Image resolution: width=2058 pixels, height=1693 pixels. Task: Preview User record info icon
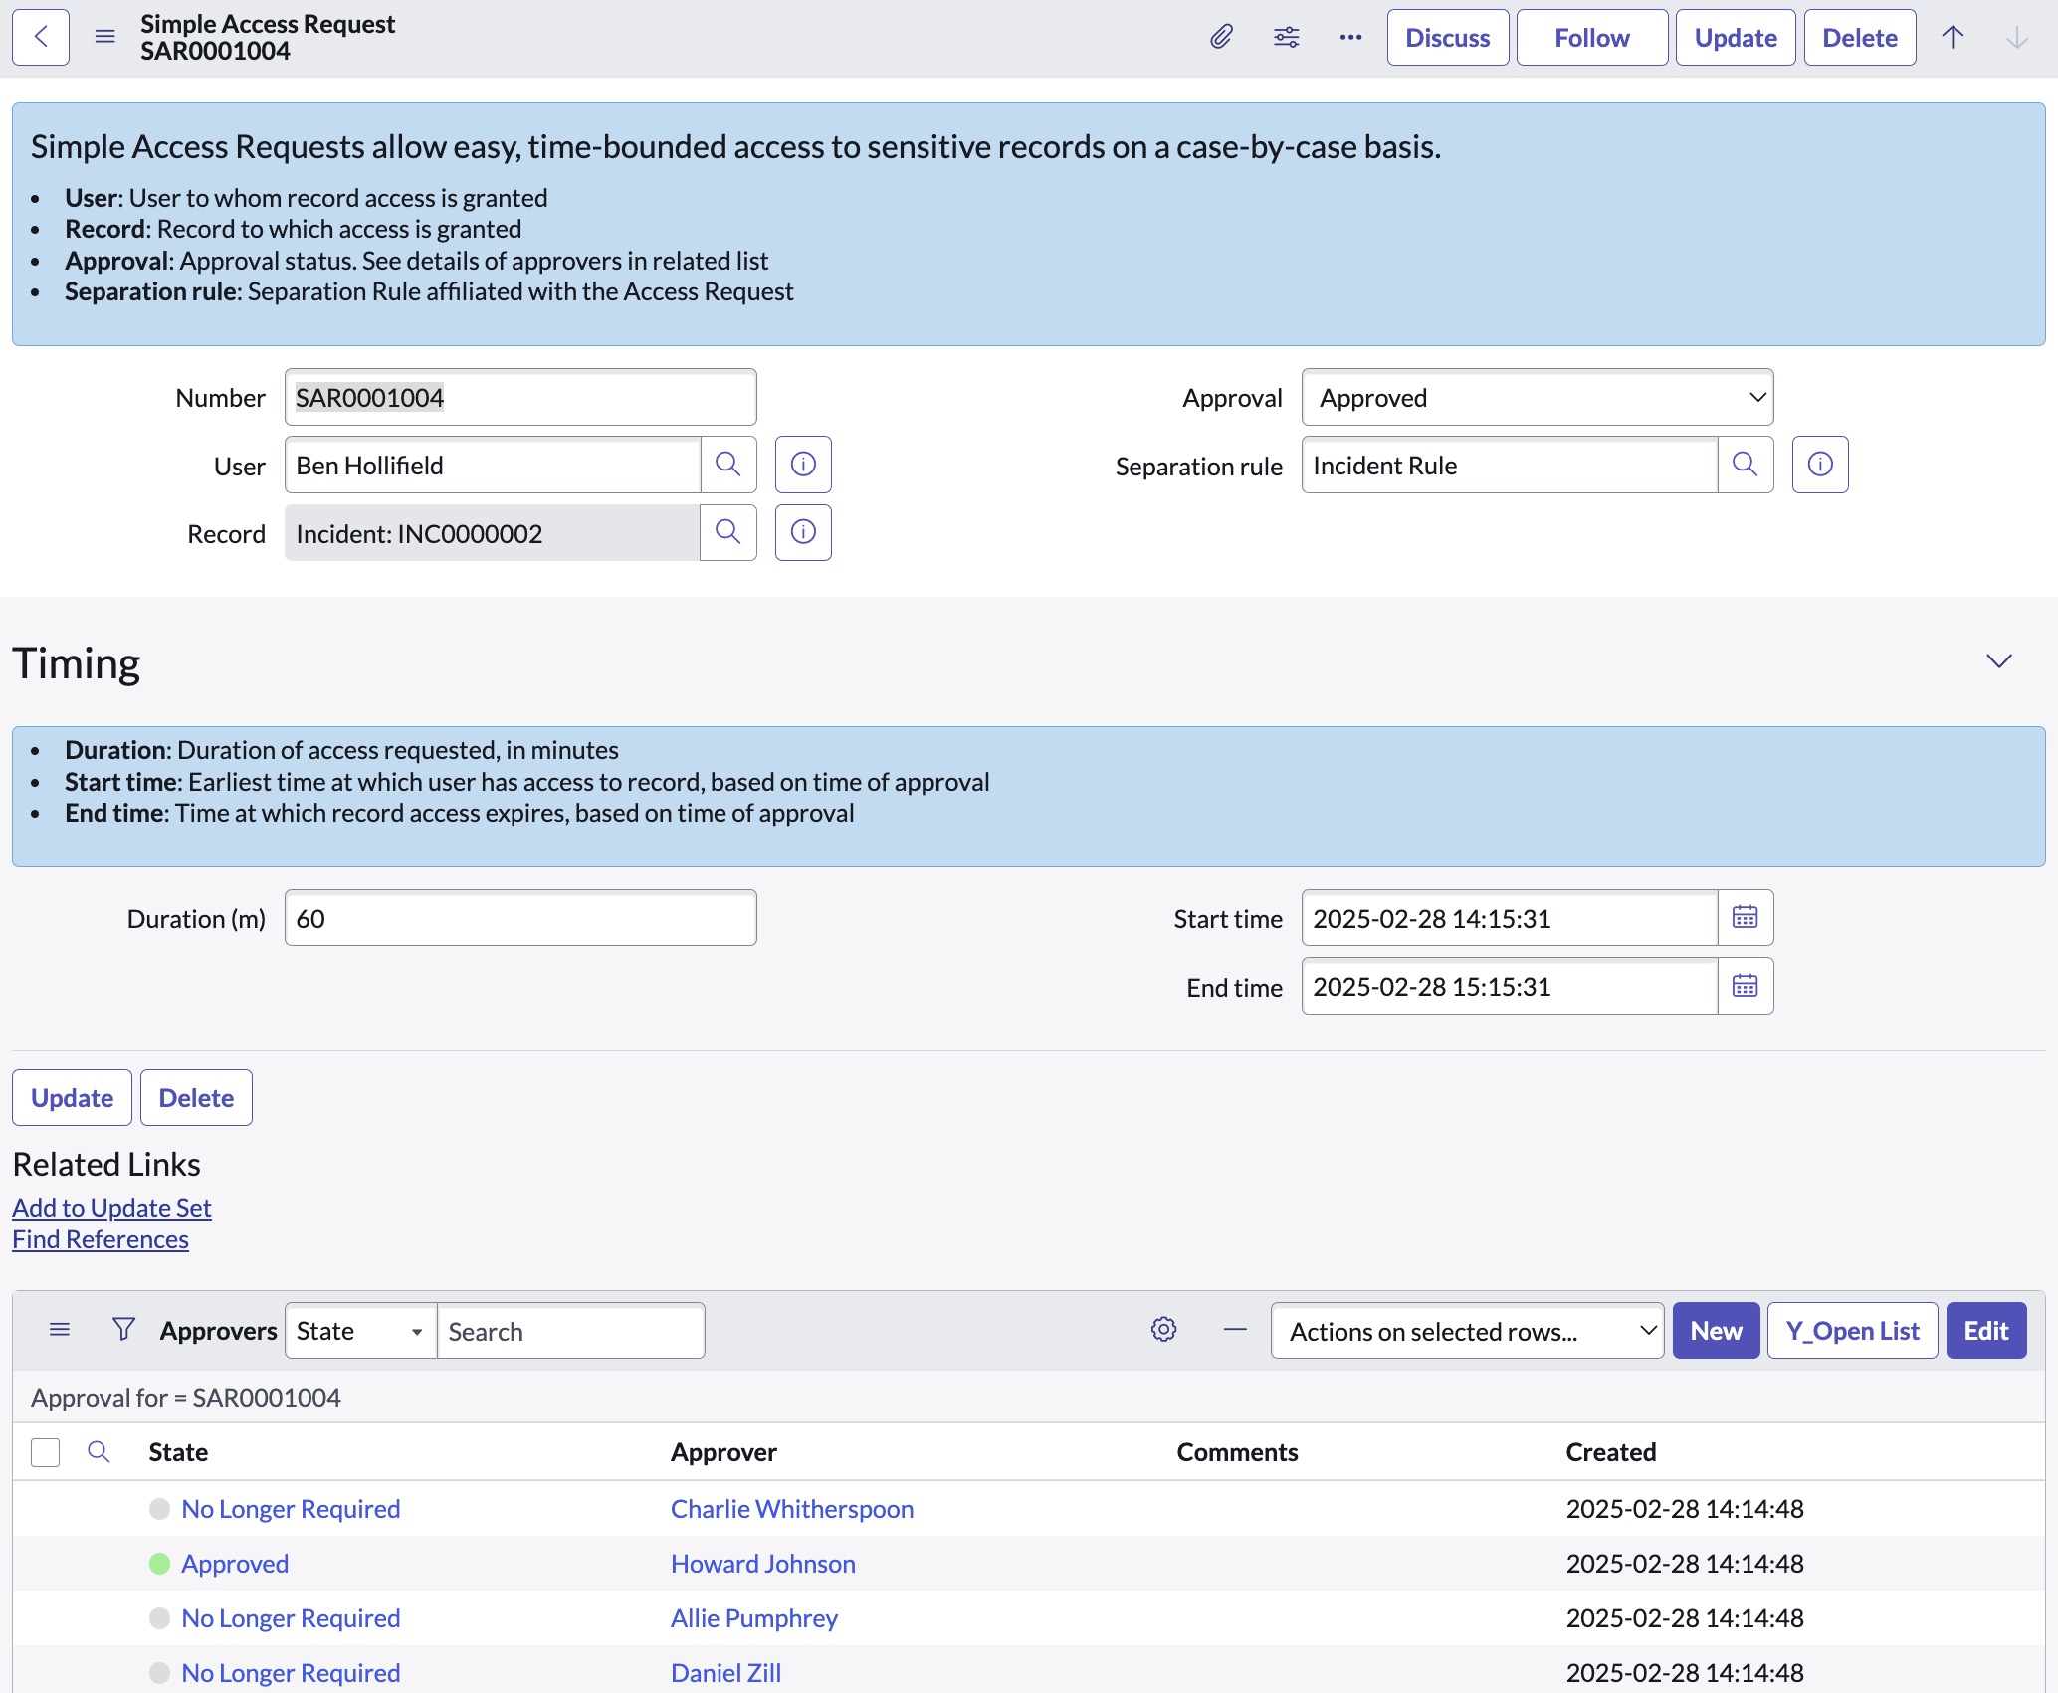pos(803,465)
